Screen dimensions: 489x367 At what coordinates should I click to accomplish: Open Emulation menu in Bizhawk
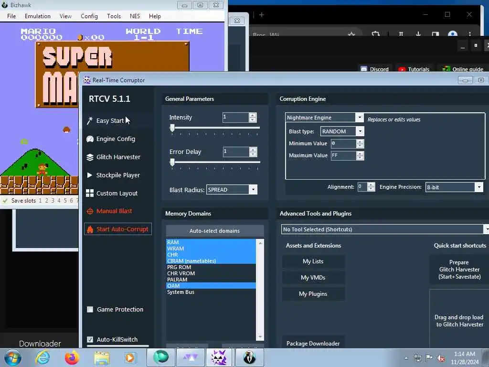tap(38, 16)
